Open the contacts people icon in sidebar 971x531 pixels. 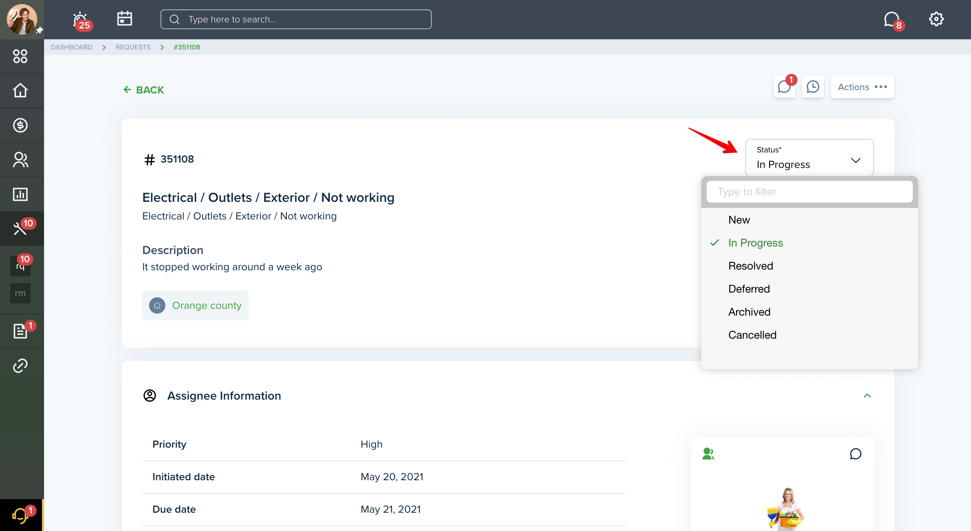20,160
